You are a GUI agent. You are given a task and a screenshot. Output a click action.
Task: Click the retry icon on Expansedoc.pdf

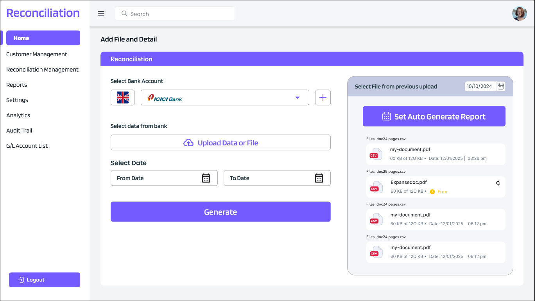(x=498, y=183)
